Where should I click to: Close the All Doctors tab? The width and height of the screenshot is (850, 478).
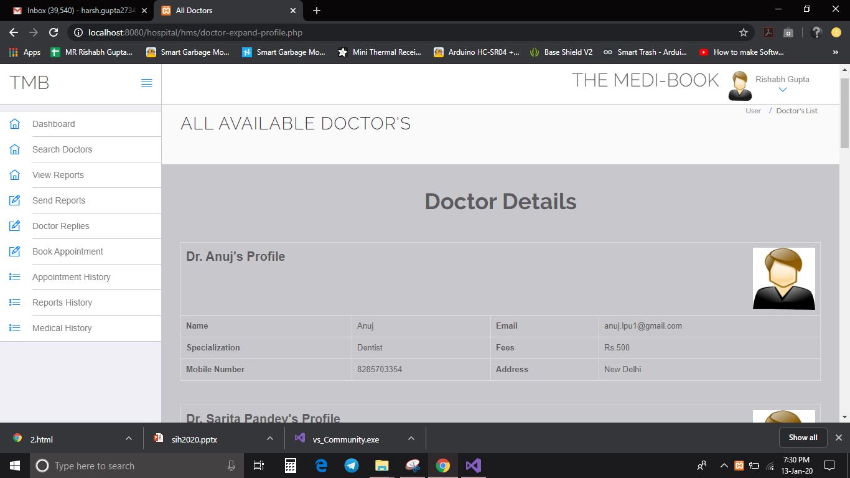click(x=292, y=11)
